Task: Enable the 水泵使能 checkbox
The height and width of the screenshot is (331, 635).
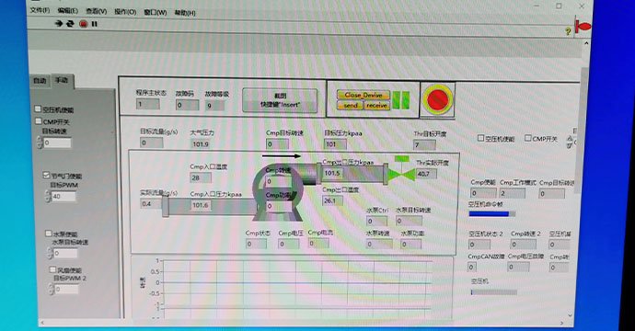Action: pyautogui.click(x=48, y=233)
